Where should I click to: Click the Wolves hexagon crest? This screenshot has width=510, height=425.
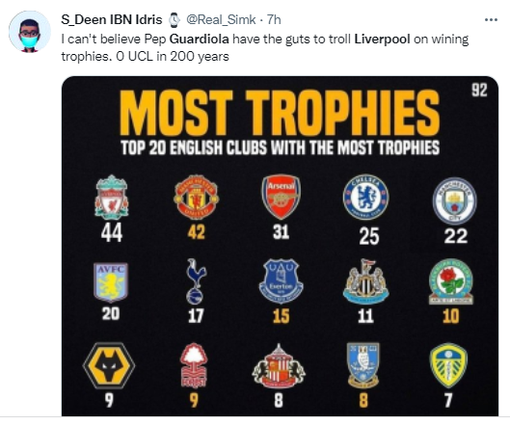109,365
